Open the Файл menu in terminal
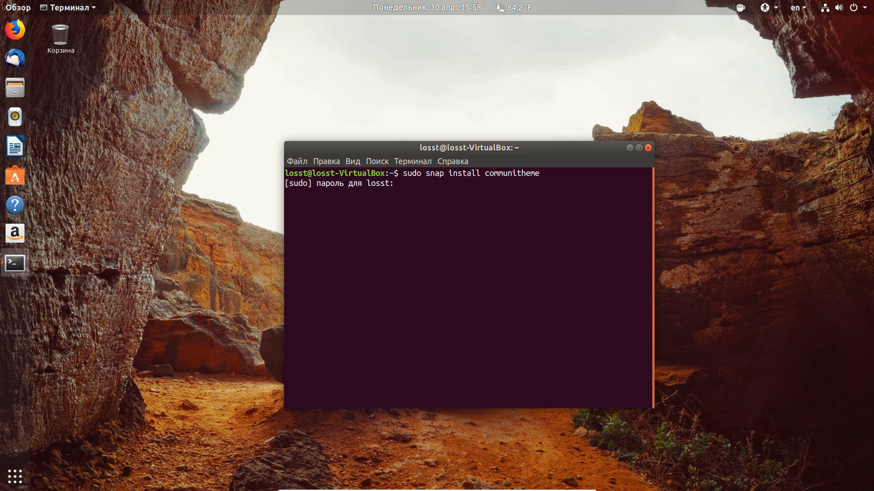Screen dimensions: 874x491 pyautogui.click(x=297, y=161)
